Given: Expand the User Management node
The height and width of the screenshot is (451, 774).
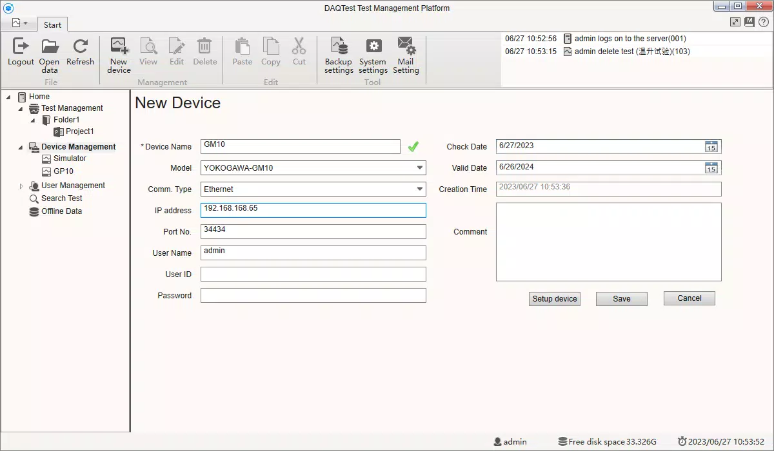Looking at the screenshot, I should [x=21, y=186].
